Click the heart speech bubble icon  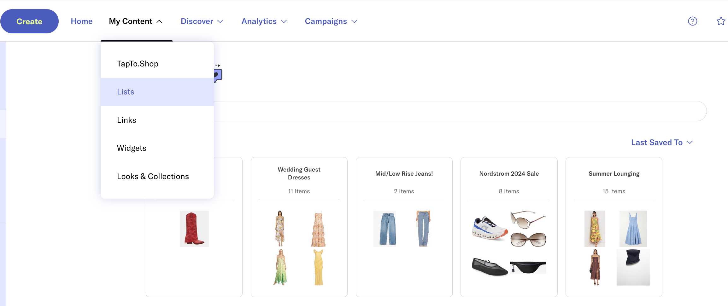coord(218,74)
